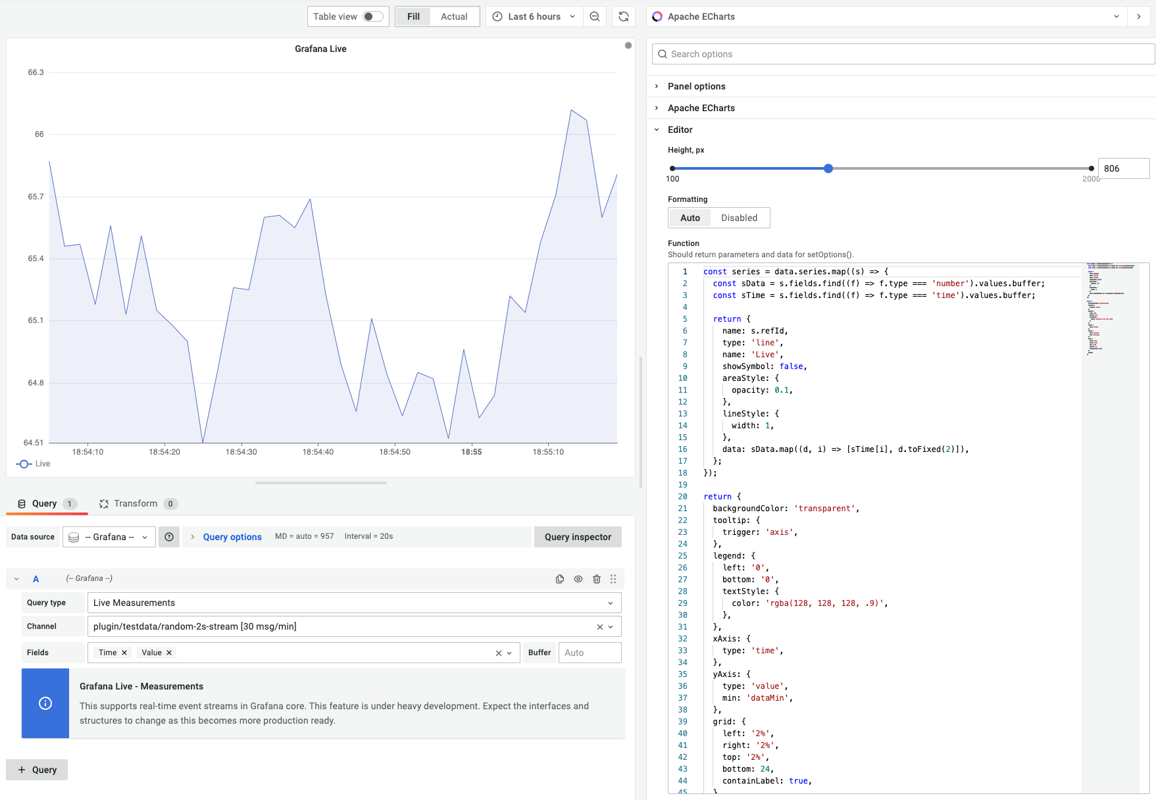Open the Query inspector

tap(578, 537)
